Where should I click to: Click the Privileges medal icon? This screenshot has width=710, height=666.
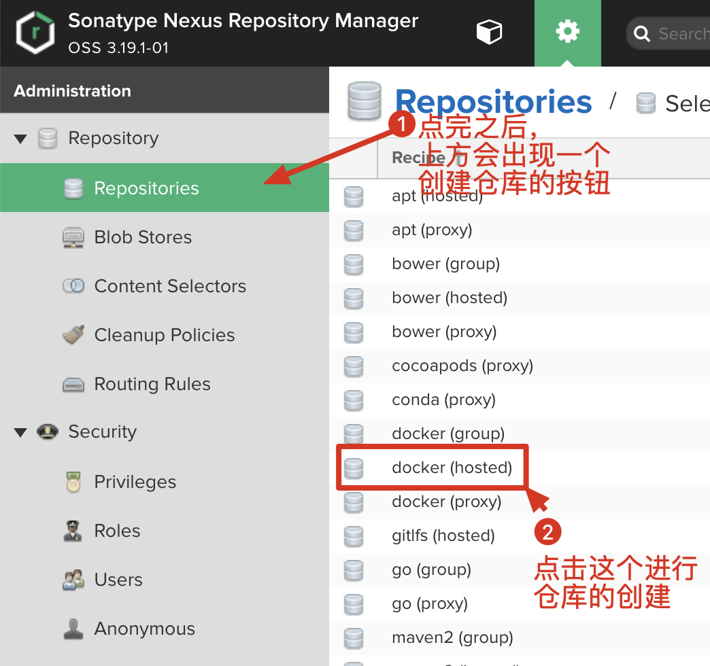coord(73,482)
